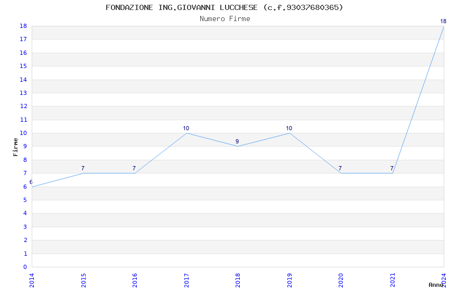Pick the data value 7 for year 2015
This screenshot has width=449, height=290.
click(x=83, y=168)
